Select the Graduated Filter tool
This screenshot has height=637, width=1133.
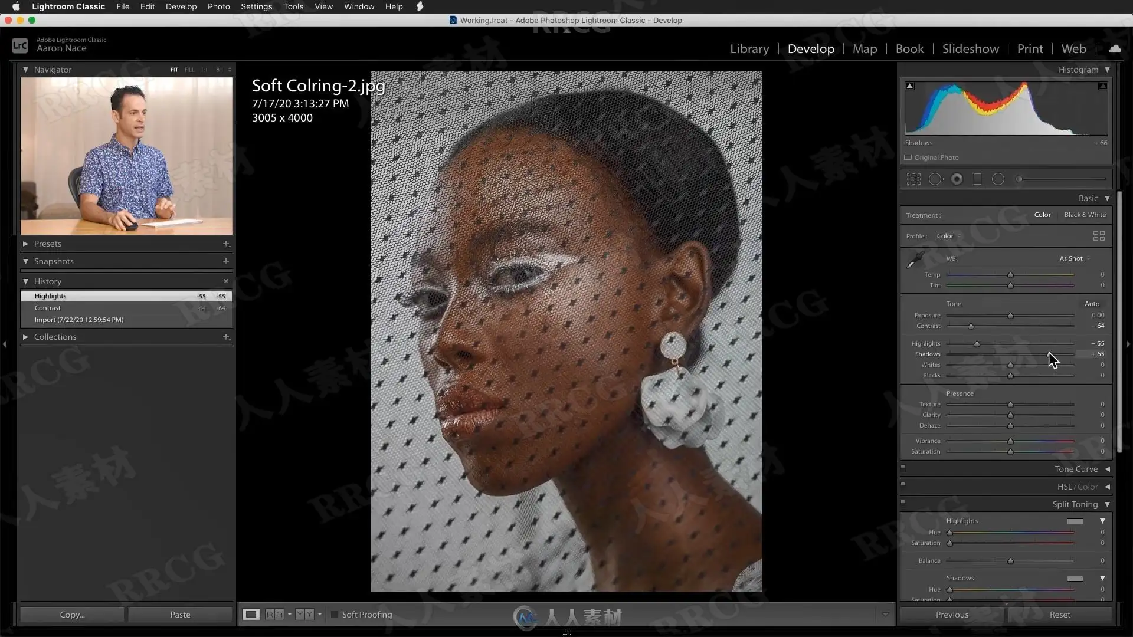pyautogui.click(x=977, y=179)
